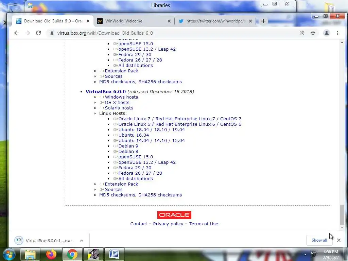This screenshot has width=348, height=261.
Task: Click the padlock site info icon
Action: tap(52, 33)
